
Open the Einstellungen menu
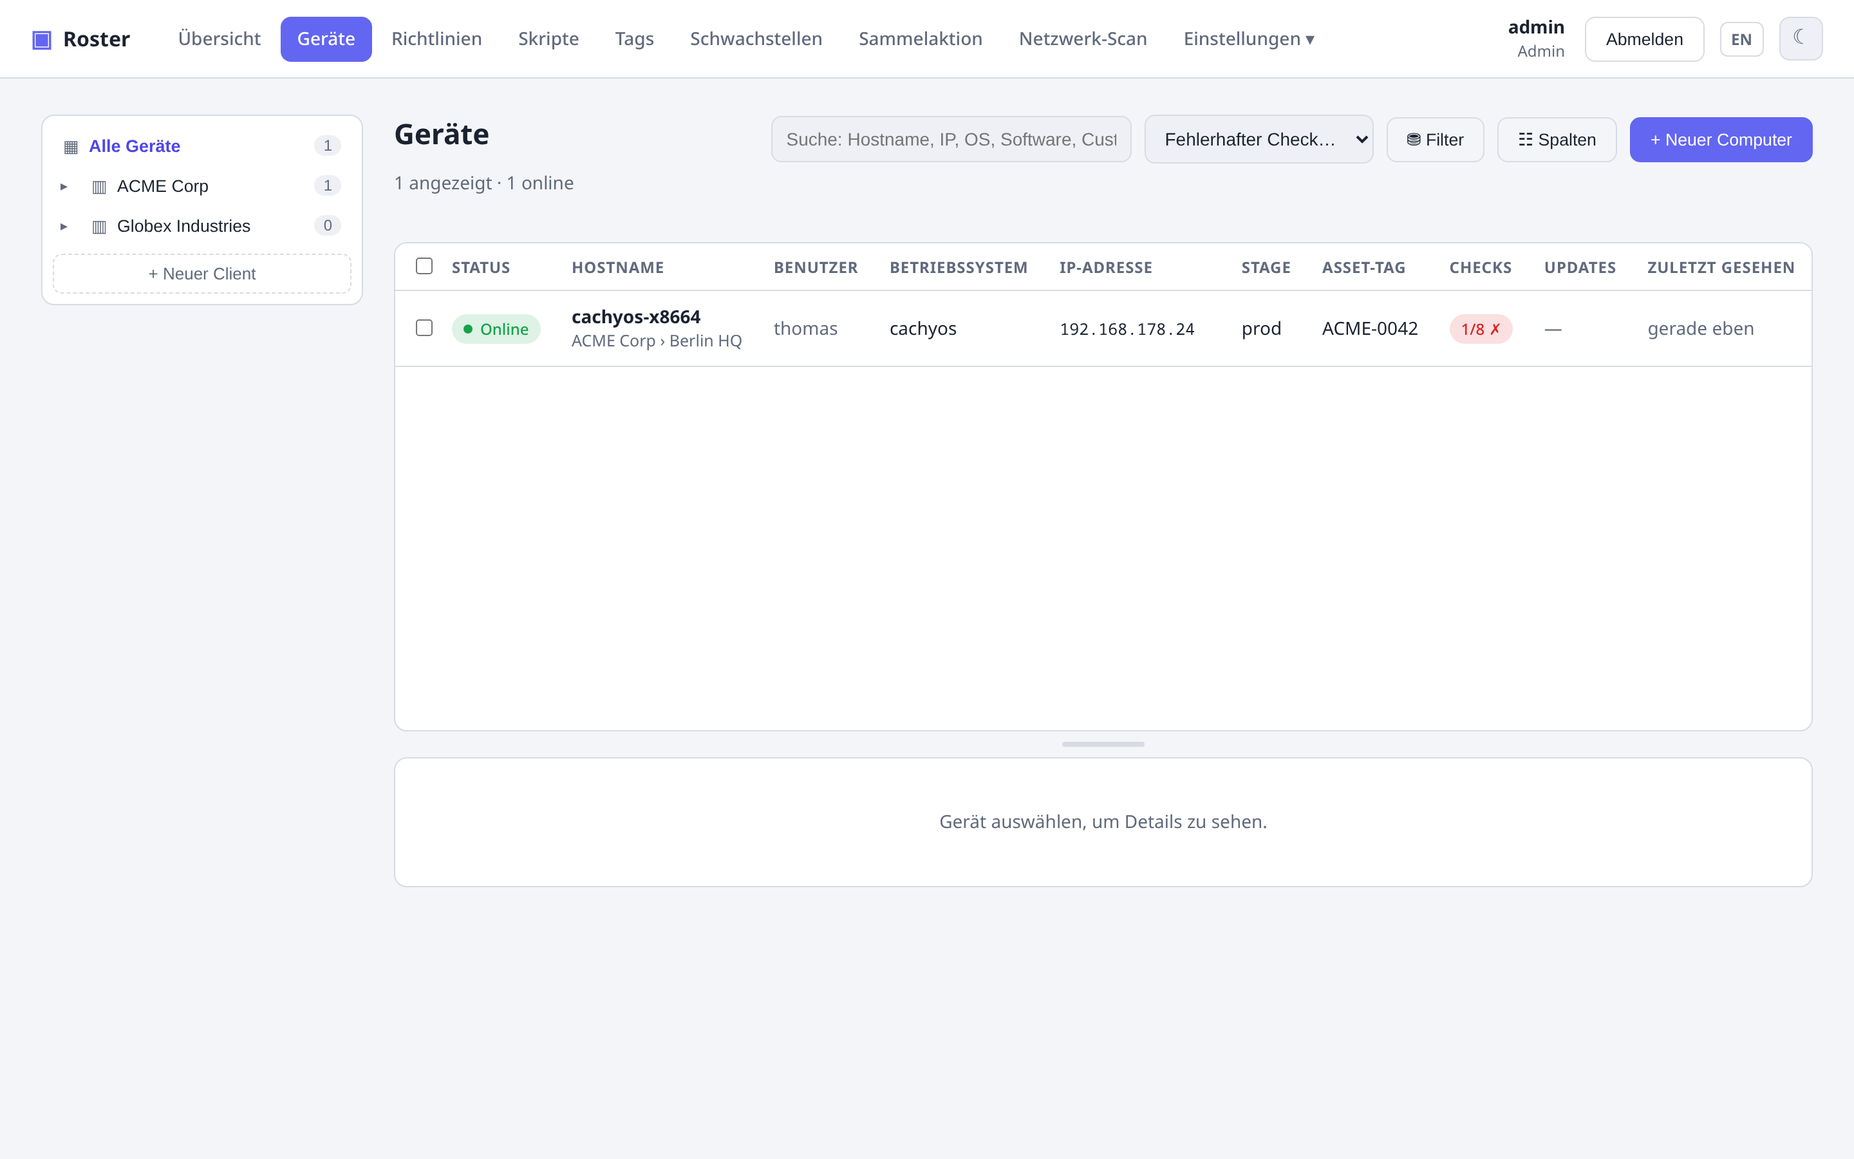tap(1248, 39)
